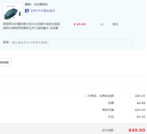Click the 有货 stock status

tap(115, 24)
